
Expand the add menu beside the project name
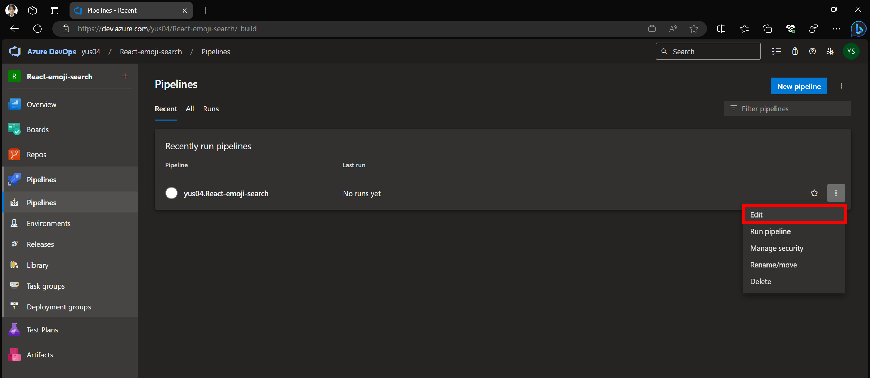coord(125,76)
